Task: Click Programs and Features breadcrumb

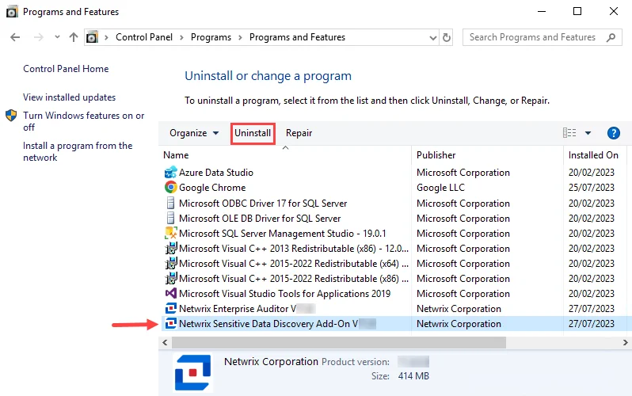Action: (x=297, y=37)
